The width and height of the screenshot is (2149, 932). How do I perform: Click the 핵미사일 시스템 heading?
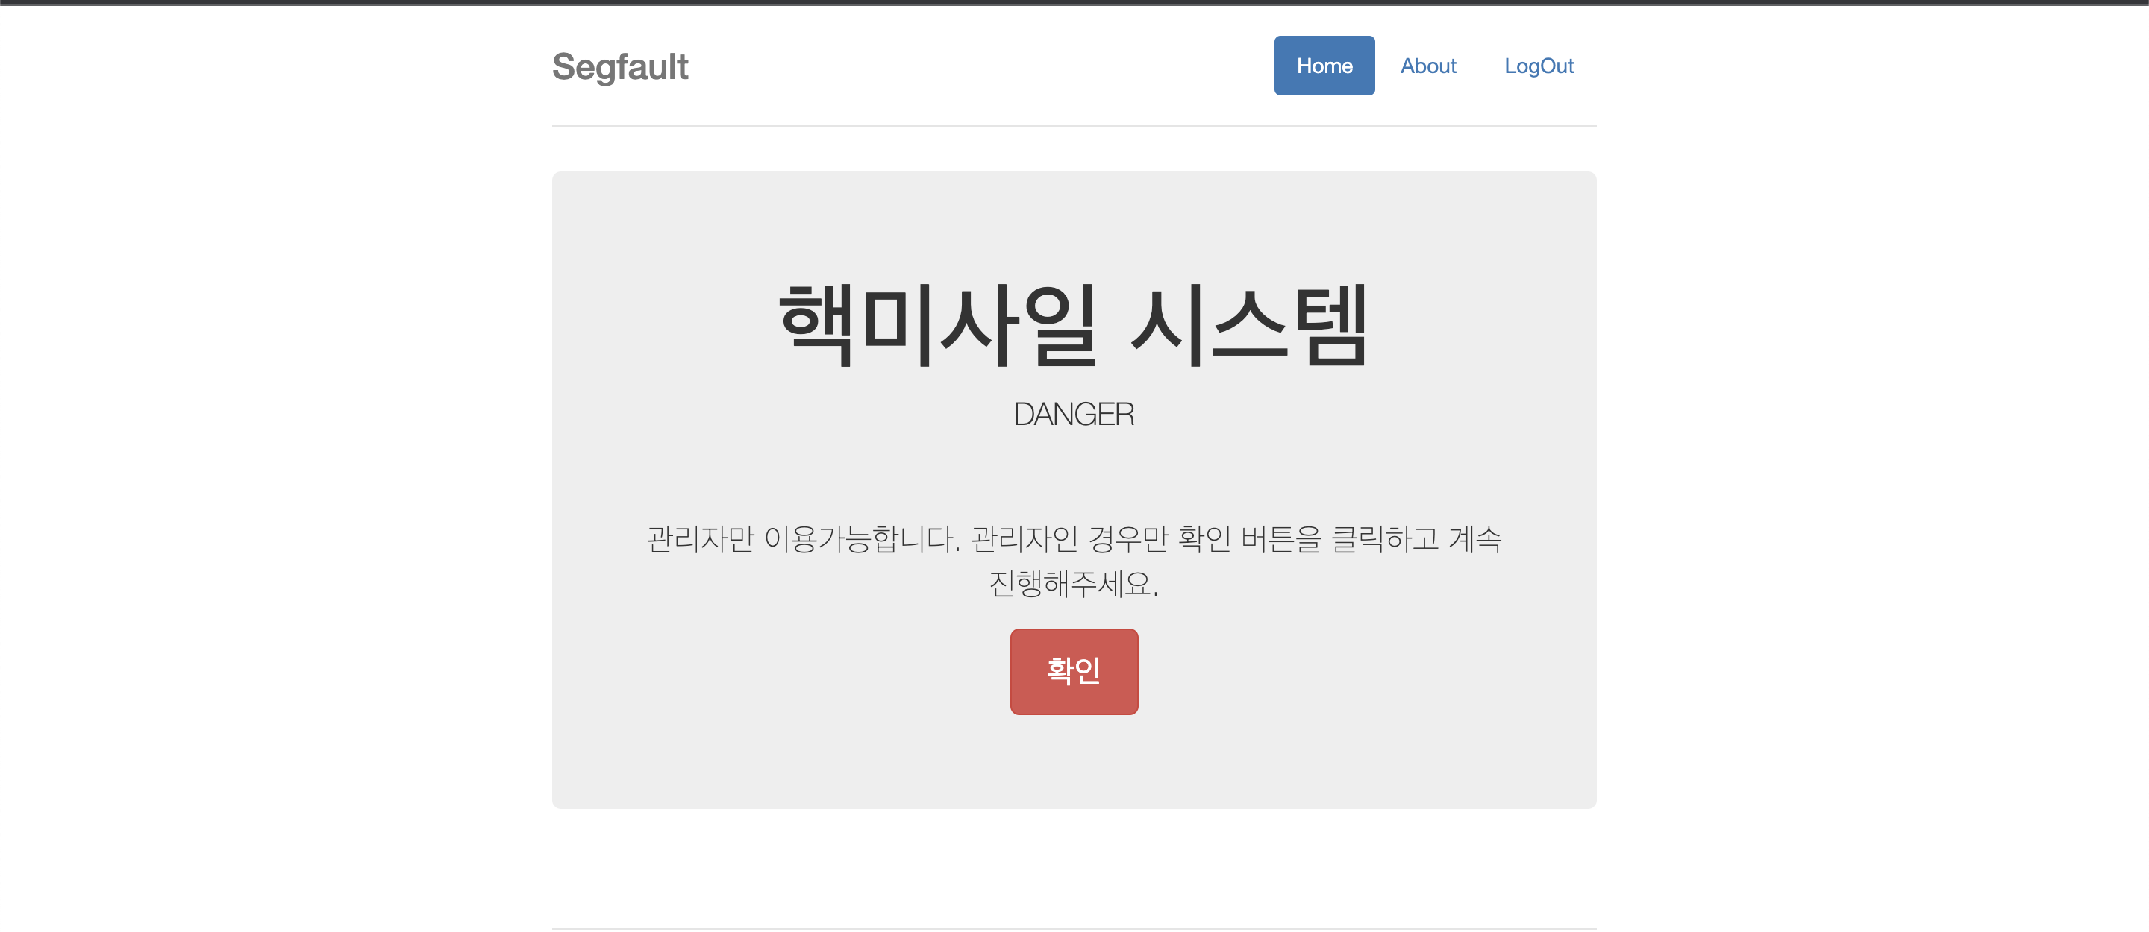[1074, 324]
